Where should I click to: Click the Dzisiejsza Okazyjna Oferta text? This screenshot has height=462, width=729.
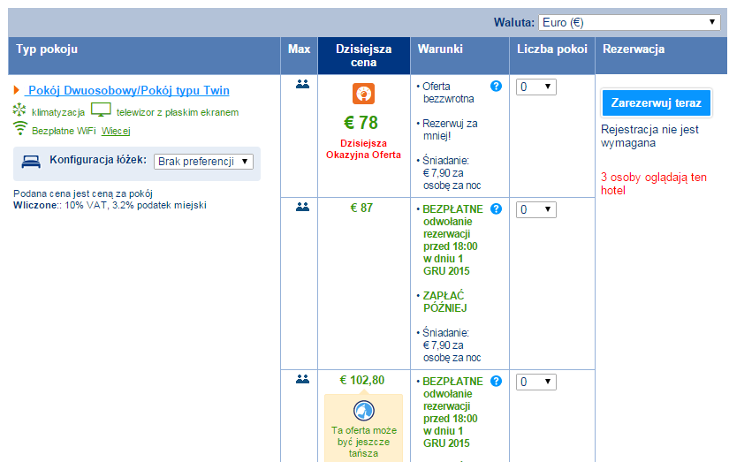click(x=363, y=149)
